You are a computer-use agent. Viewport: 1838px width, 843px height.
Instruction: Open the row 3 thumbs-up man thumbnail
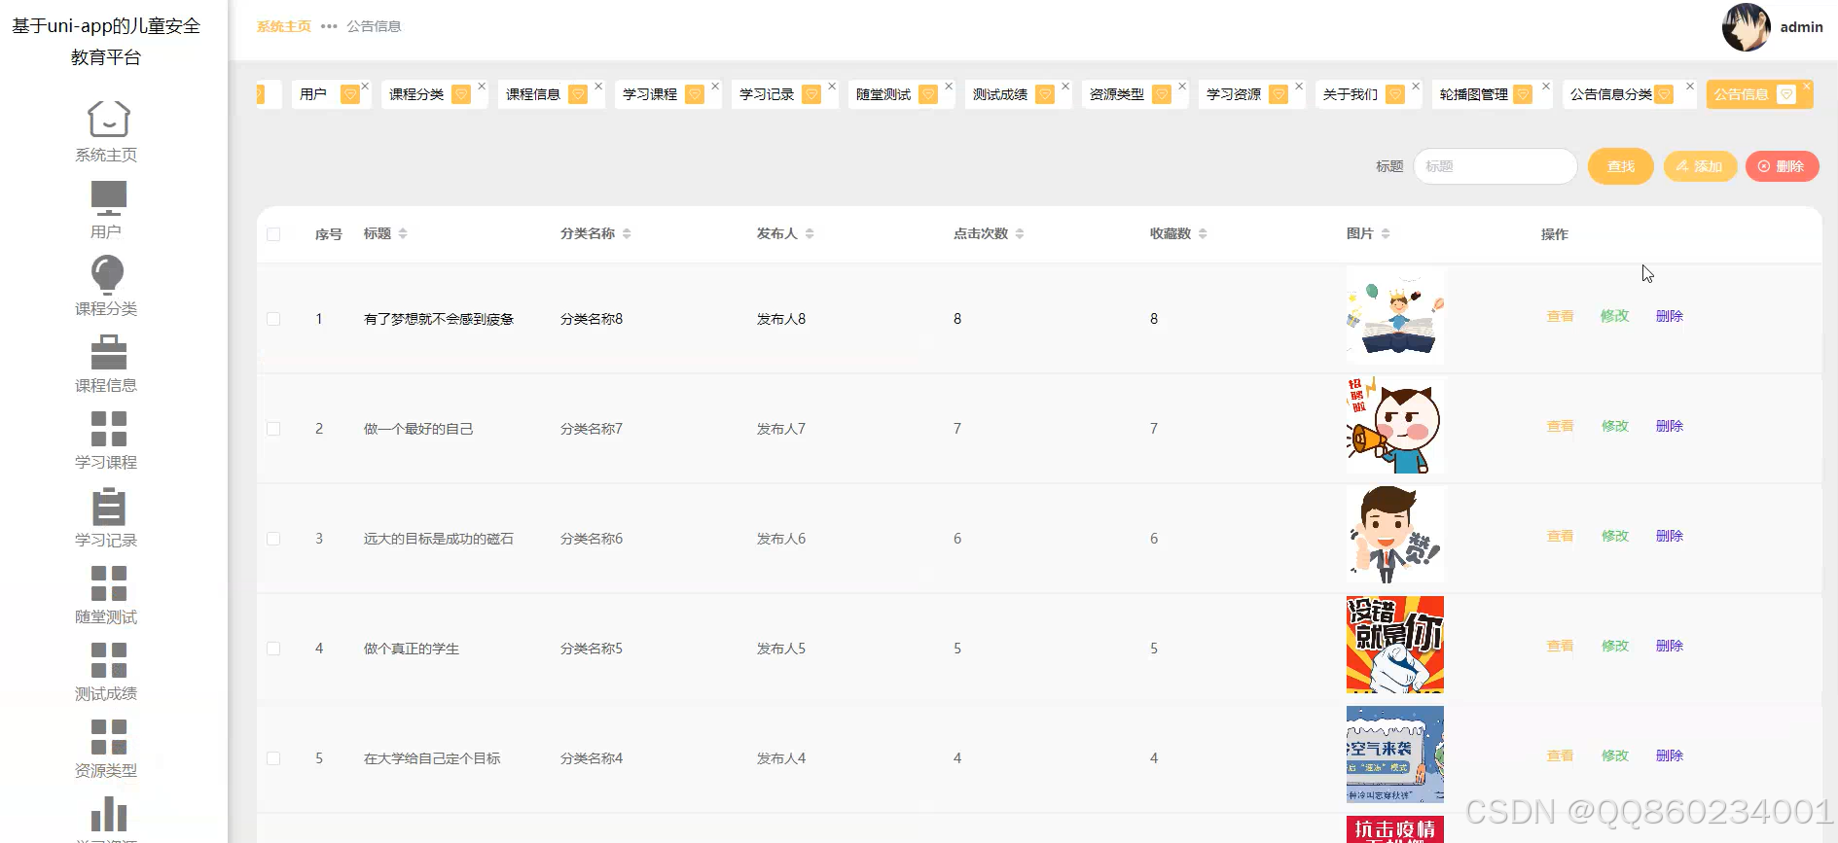1395,535
